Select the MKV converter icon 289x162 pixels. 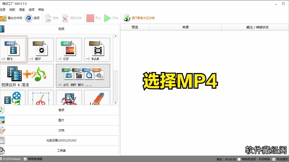click(x=40, y=50)
